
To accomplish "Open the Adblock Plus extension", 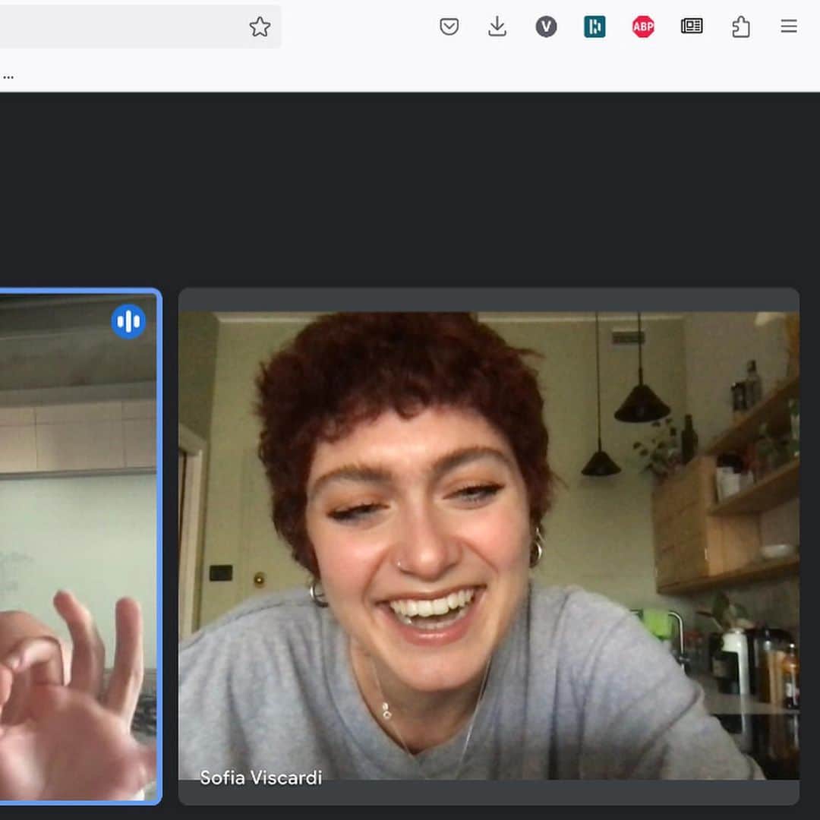I will coord(643,27).
